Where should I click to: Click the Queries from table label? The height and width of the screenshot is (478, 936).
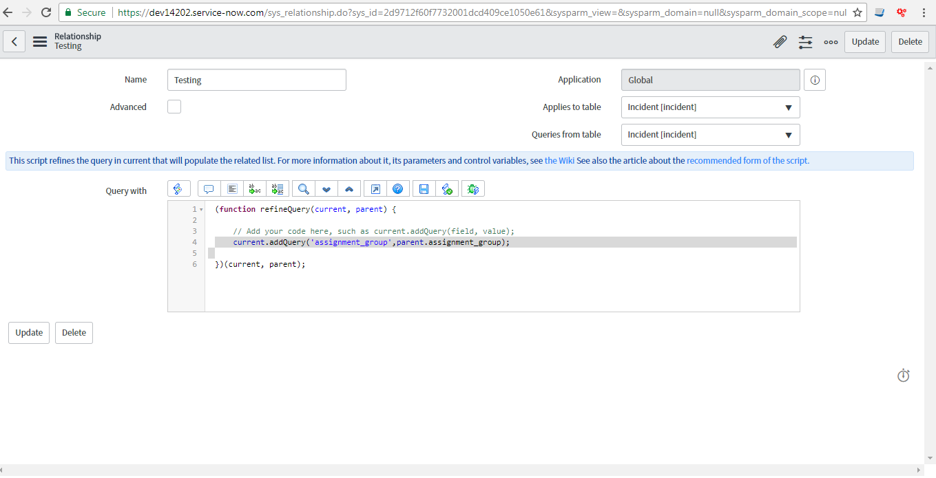[566, 135]
